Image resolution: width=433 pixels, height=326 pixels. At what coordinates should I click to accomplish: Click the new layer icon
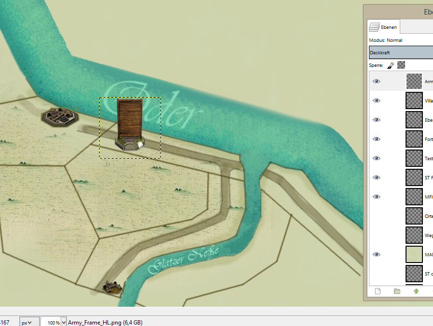(378, 291)
